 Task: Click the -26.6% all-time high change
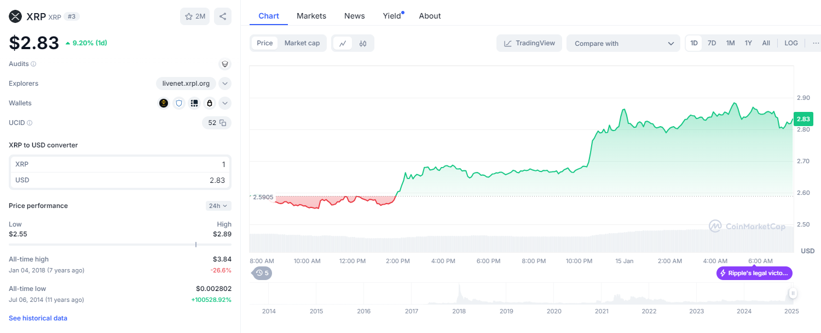click(221, 270)
